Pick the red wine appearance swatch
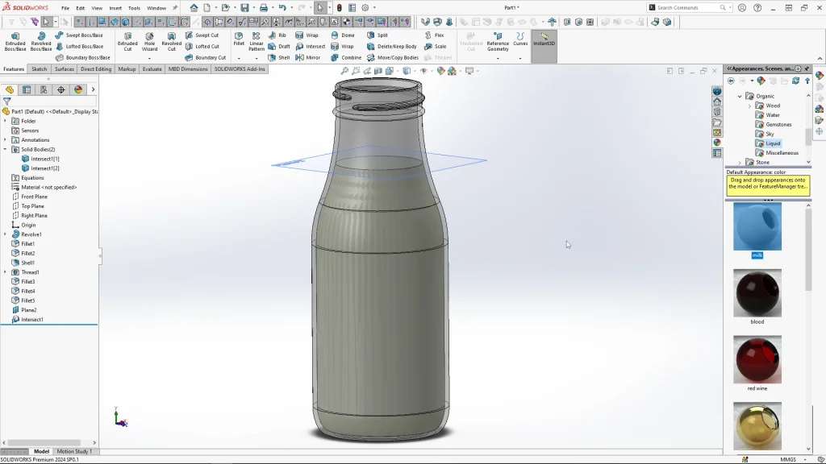This screenshot has width=826, height=464. (x=757, y=359)
